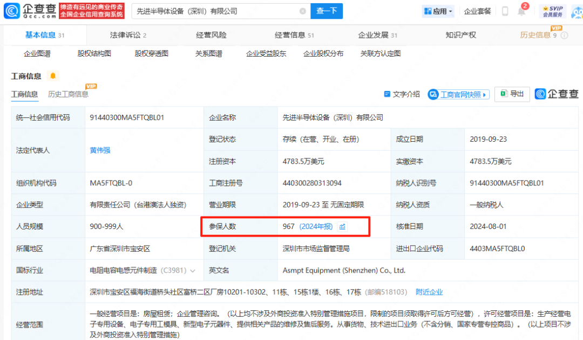Switch to 历史工商信息 sub-tab
This screenshot has height=340, width=583.
point(68,94)
